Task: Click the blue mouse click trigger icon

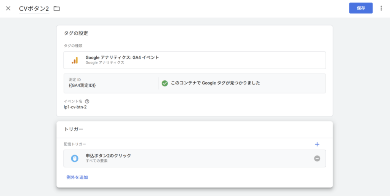Action: [x=75, y=158]
